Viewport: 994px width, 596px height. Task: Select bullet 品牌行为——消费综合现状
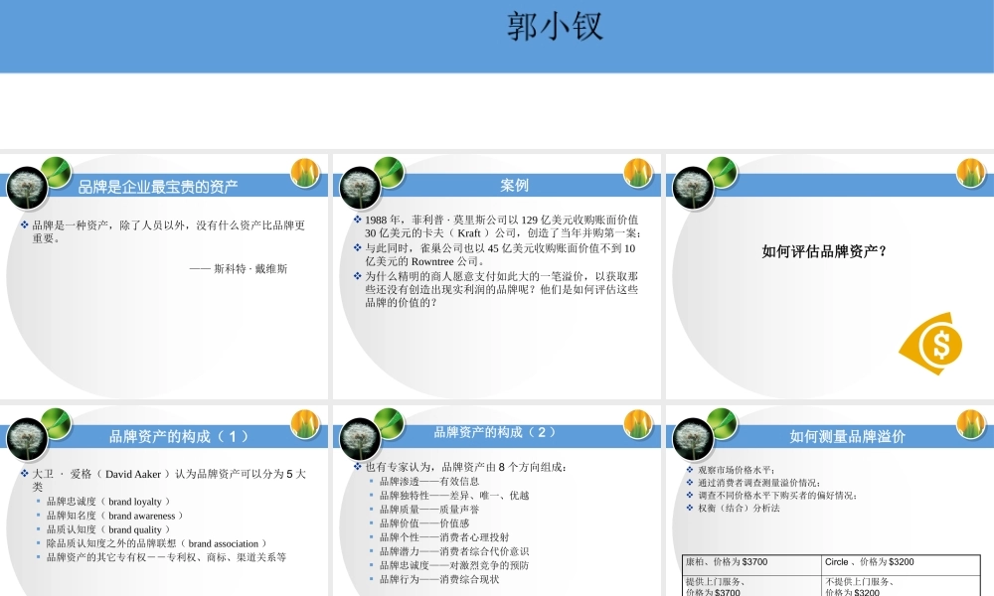tap(439, 579)
